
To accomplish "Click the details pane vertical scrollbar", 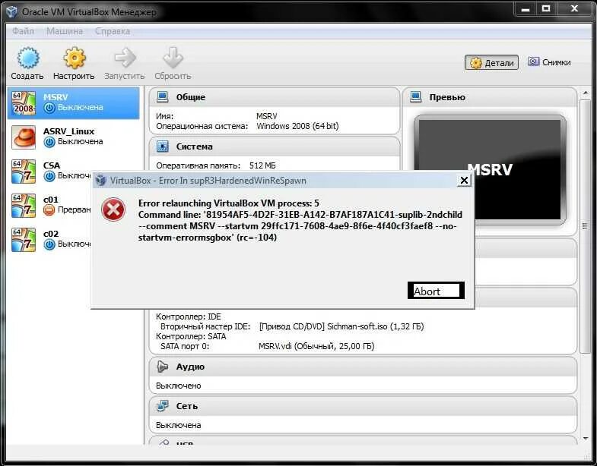I will [585, 226].
